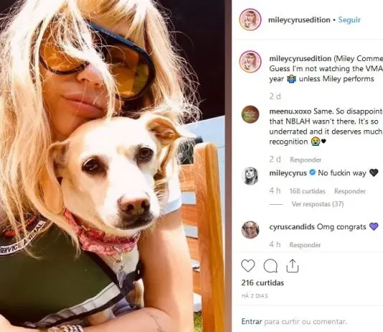383x332 pixels.
Task: View the 168 curtidas on Miley's comment
Action: [307, 191]
